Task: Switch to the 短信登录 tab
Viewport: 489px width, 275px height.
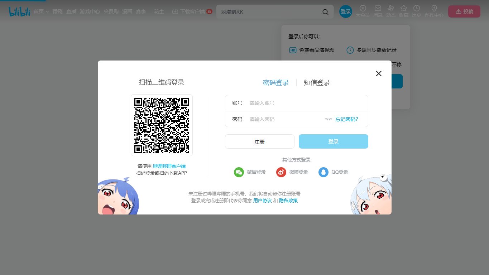Action: coord(317,83)
